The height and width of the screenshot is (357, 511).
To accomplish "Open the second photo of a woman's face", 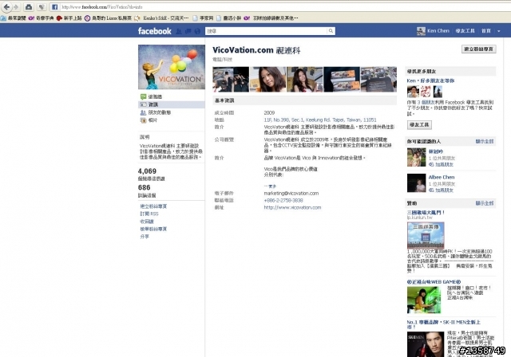I will [x=267, y=80].
